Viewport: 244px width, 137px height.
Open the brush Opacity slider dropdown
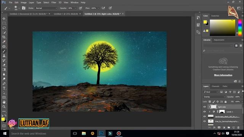coord(75,8)
